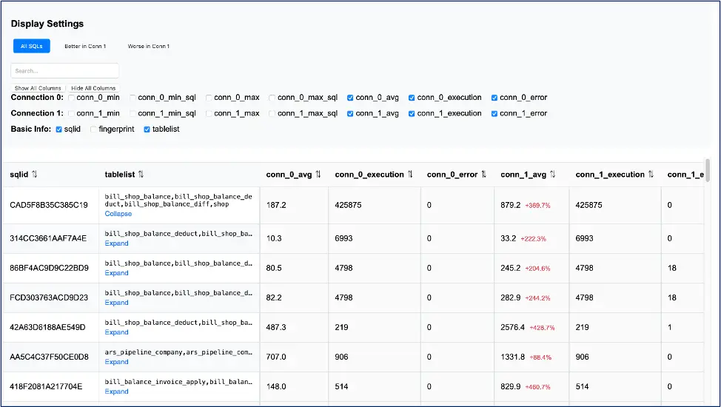The height and width of the screenshot is (407, 721).
Task: Focus the Search input field
Action: (x=65, y=71)
